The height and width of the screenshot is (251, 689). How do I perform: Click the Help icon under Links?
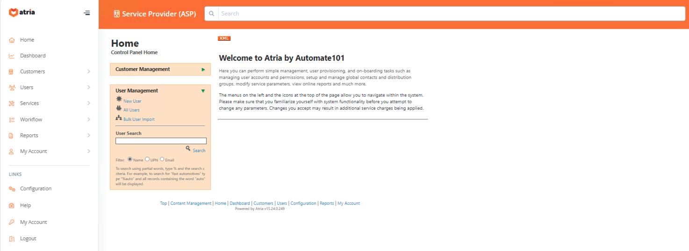point(12,206)
